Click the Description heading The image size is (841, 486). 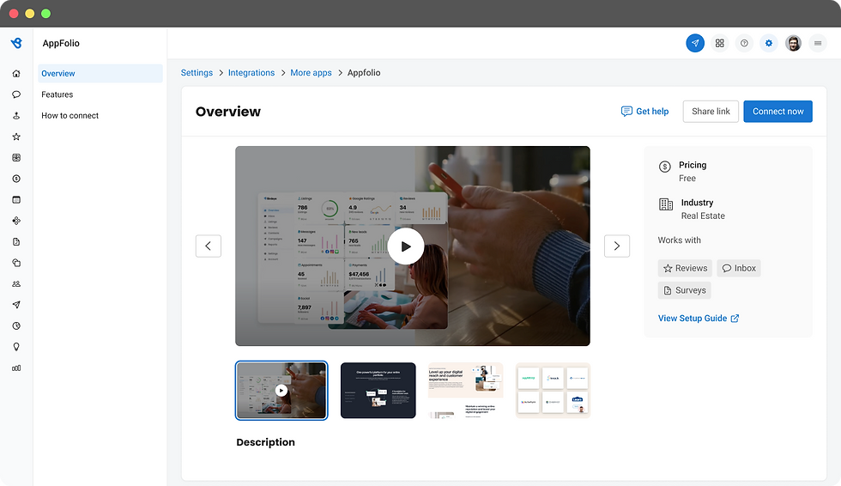(265, 442)
